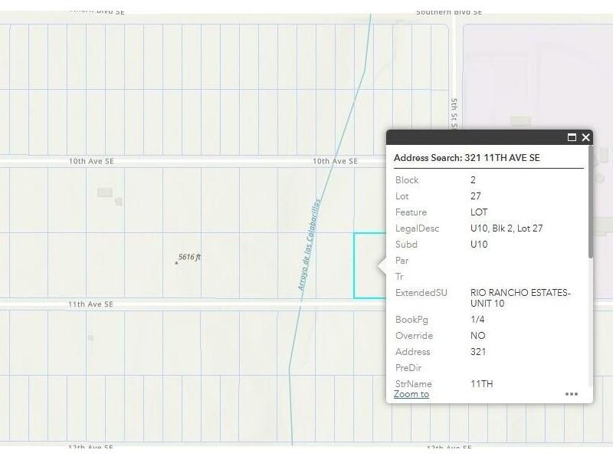This screenshot has width=613, height=460.
Task: Select the LegalDesc value U10, Blk 2, Lot 27
Action: pyautogui.click(x=506, y=228)
